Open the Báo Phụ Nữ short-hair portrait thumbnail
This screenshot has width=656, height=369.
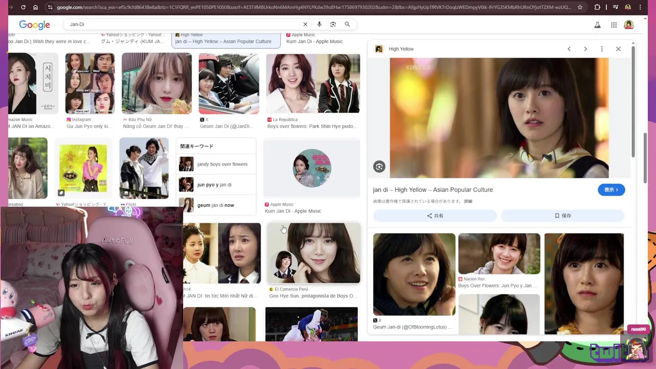click(157, 84)
